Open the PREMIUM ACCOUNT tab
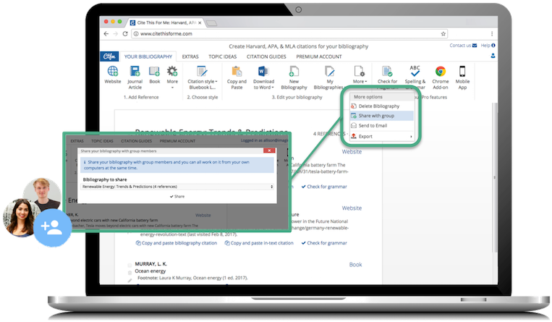 coord(318,56)
